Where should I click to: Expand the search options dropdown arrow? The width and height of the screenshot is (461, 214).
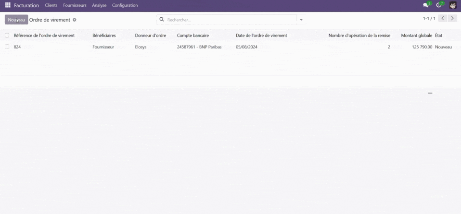[301, 20]
